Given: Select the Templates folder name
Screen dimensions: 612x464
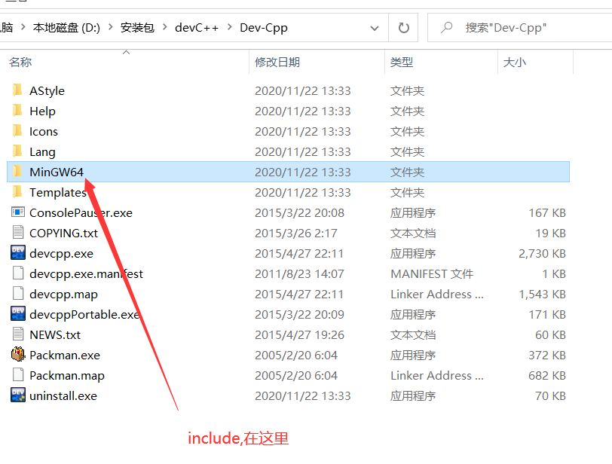Looking at the screenshot, I should pos(58,192).
